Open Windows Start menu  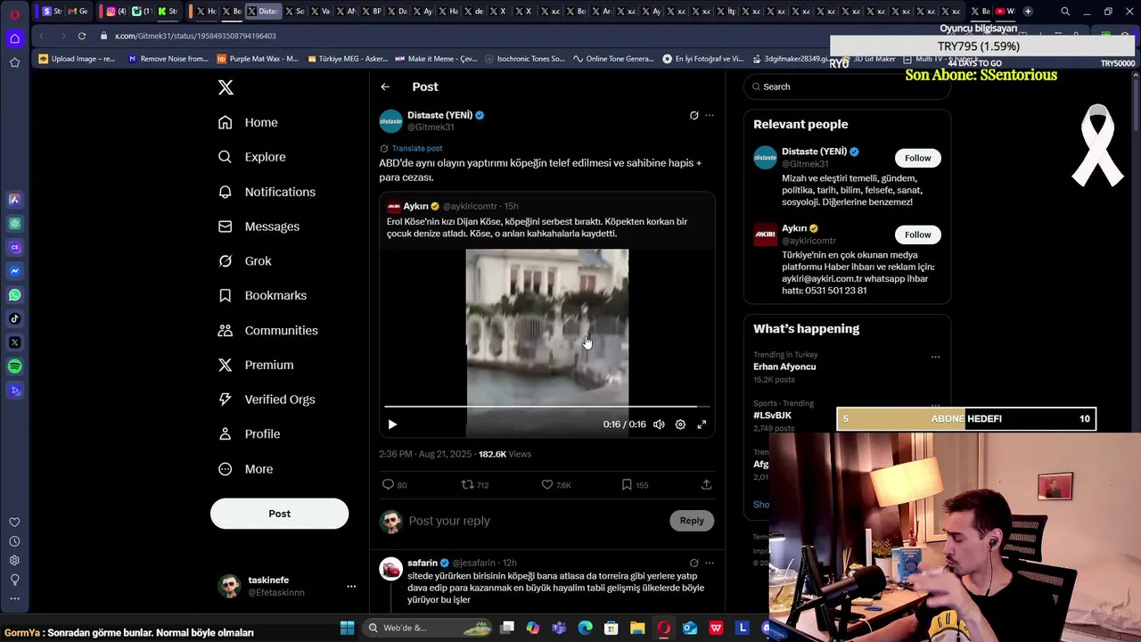click(x=347, y=628)
